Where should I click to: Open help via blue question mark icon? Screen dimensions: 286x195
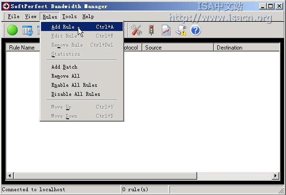196,30
